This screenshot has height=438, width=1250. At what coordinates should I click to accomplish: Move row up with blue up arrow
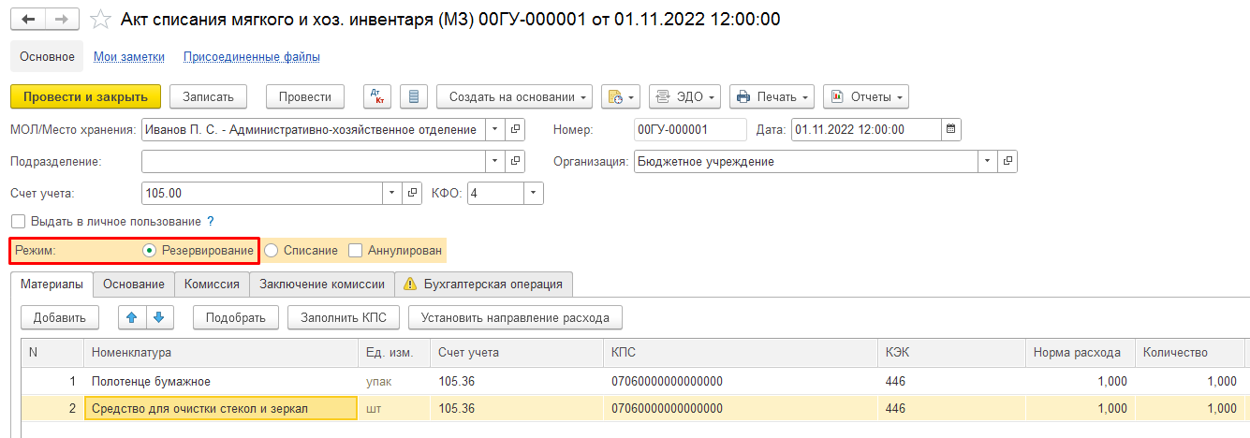(x=132, y=318)
